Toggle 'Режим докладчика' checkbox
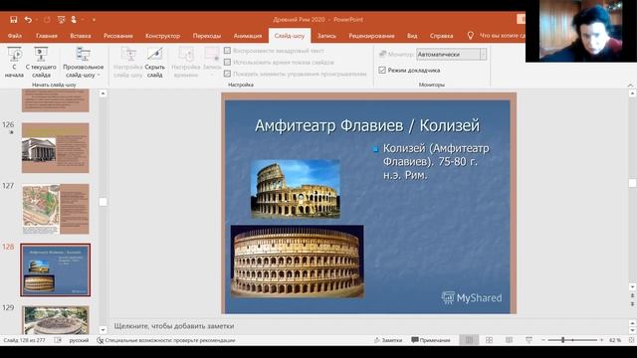This screenshot has width=637, height=358. pyautogui.click(x=382, y=70)
